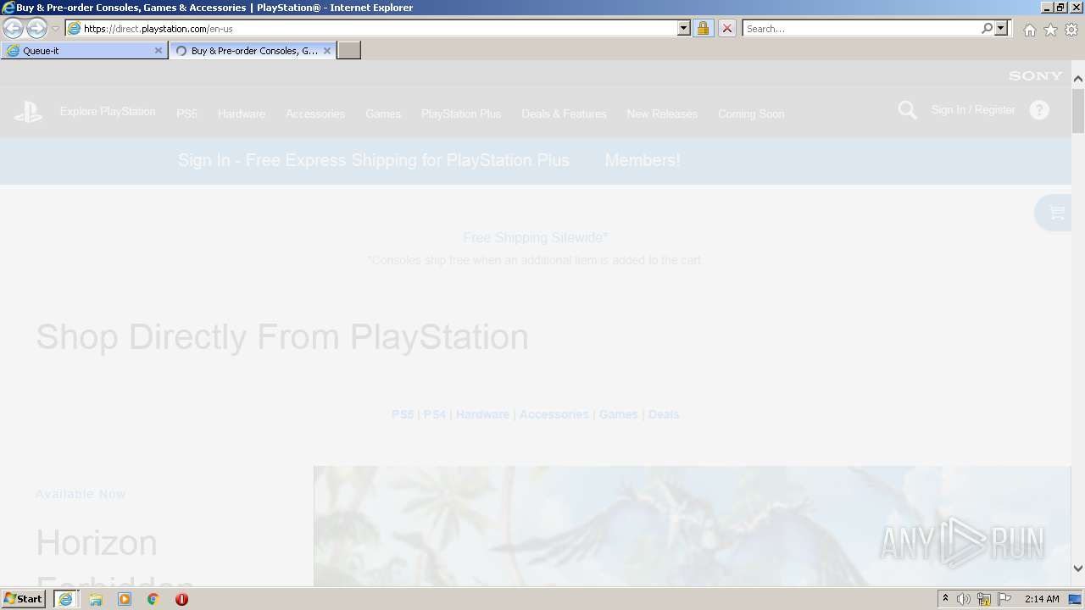
Task: Open Google Chrome taskbar icon
Action: [x=153, y=599]
